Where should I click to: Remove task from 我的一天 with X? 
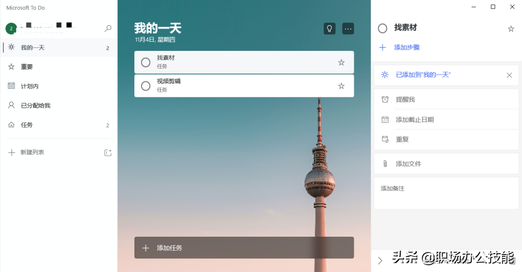coord(509,76)
